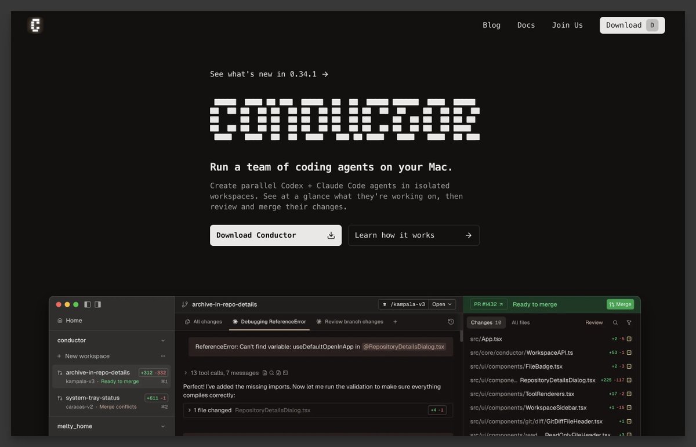Select the All files tab

click(x=520, y=322)
